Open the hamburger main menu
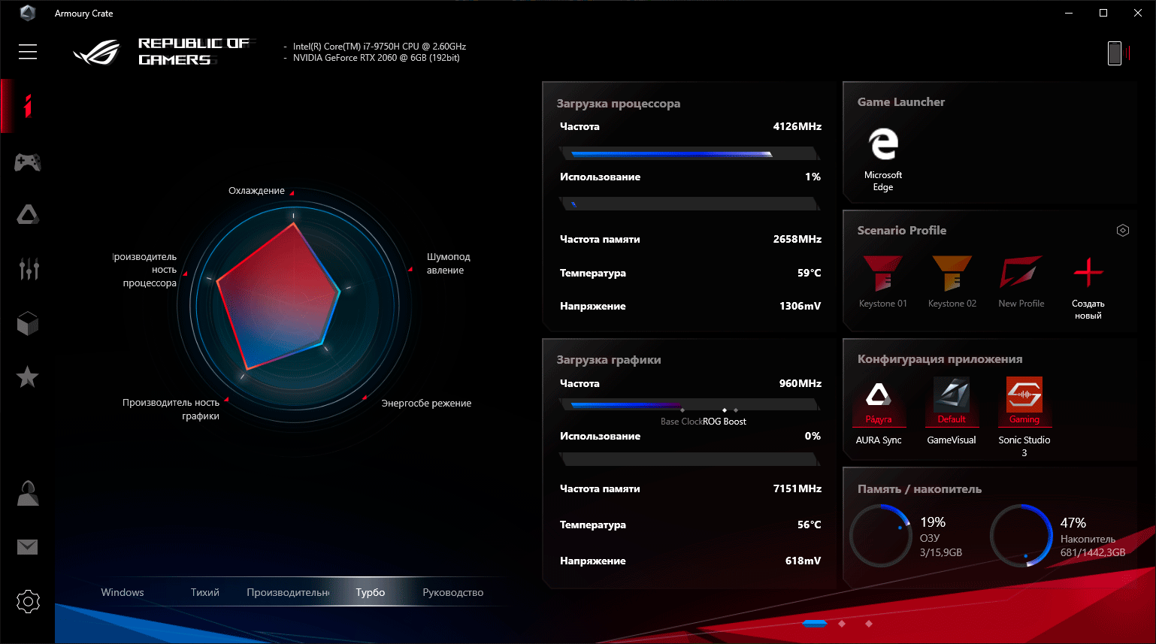Viewport: 1156px width, 644px height. click(28, 51)
